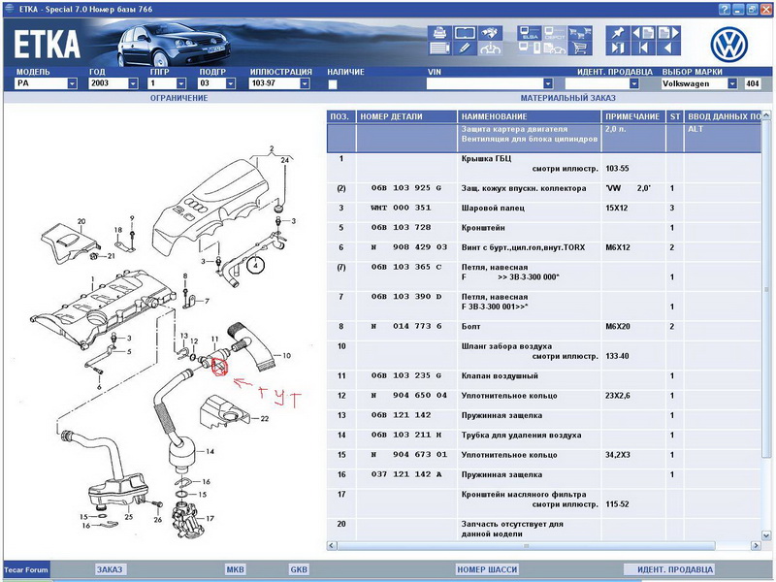Click the vertical scrollbar down arrow
This screenshot has height=582, width=776.
coord(766,535)
